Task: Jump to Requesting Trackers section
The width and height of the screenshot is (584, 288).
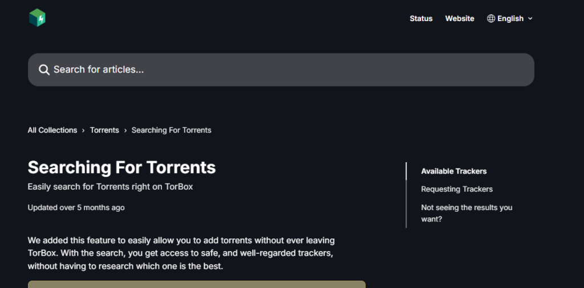Action: tap(457, 189)
